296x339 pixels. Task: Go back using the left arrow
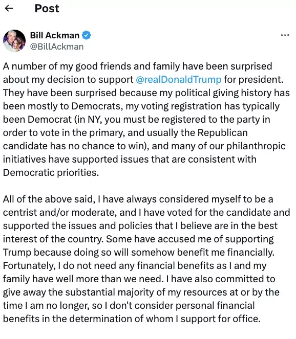[x=9, y=8]
